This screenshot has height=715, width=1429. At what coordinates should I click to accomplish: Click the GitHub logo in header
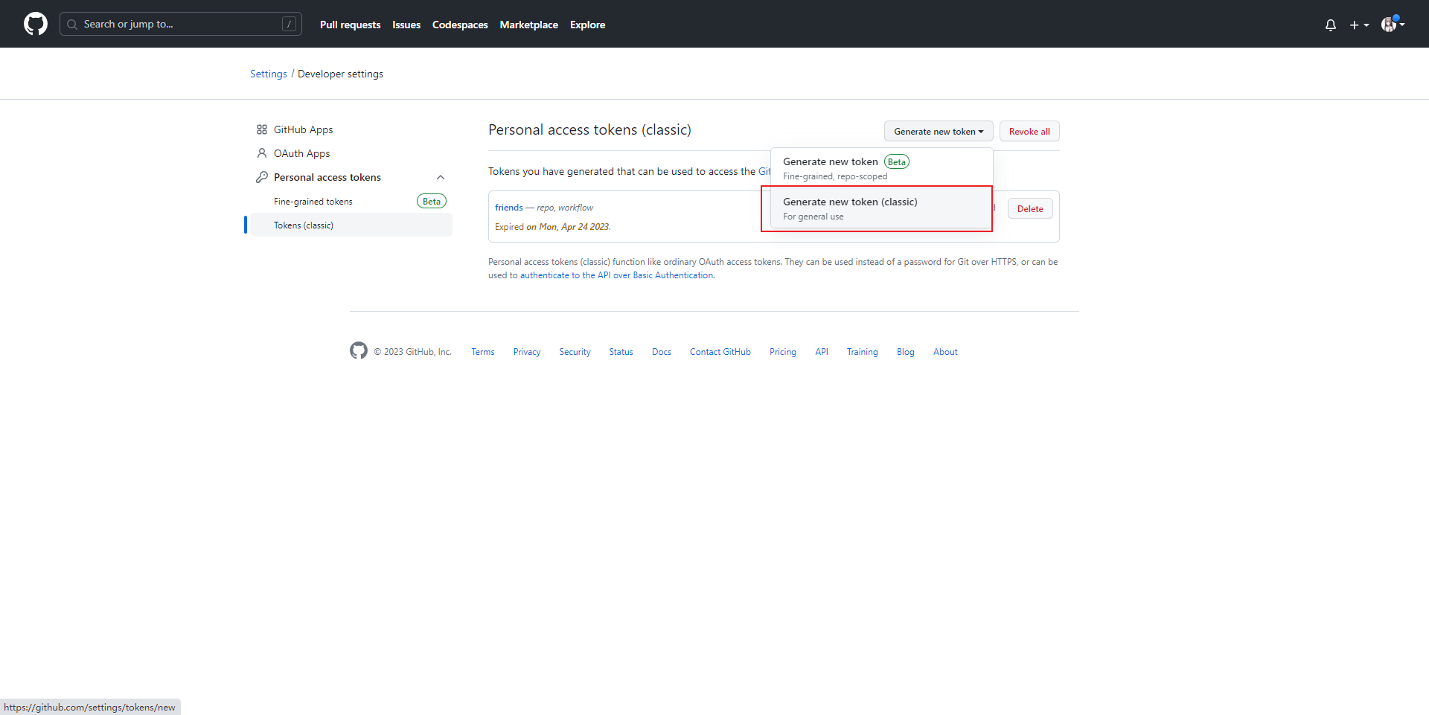(36, 24)
